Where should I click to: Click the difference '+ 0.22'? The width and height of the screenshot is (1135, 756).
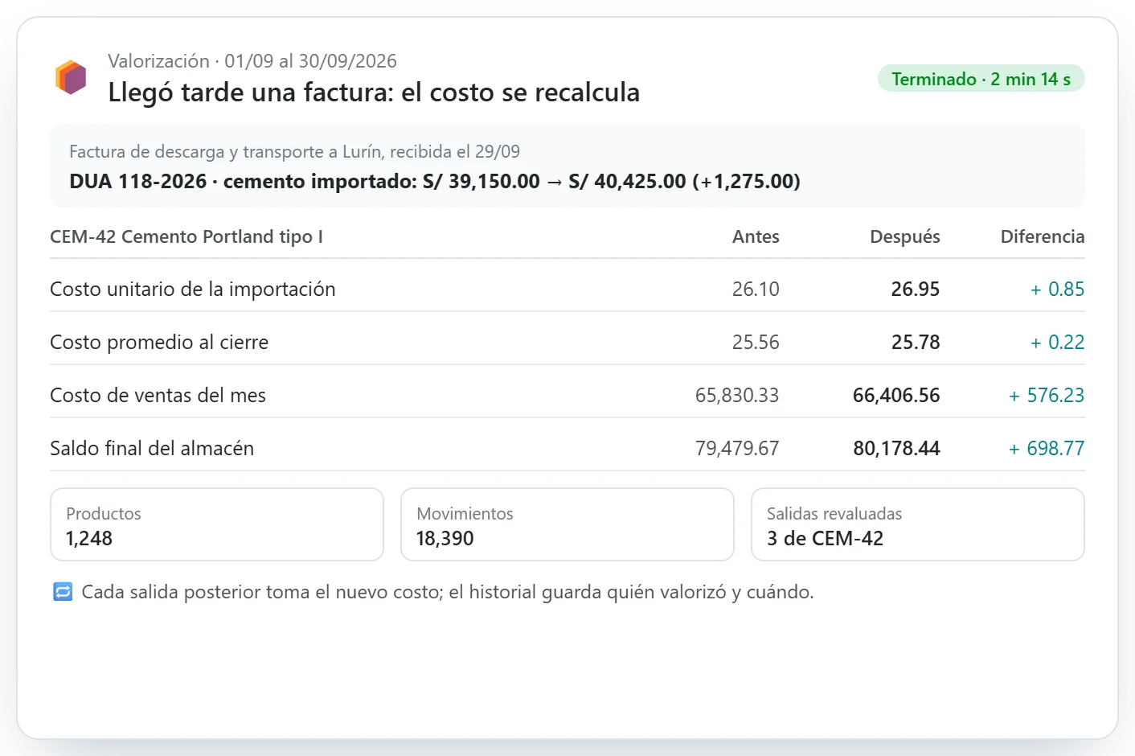pos(1058,342)
